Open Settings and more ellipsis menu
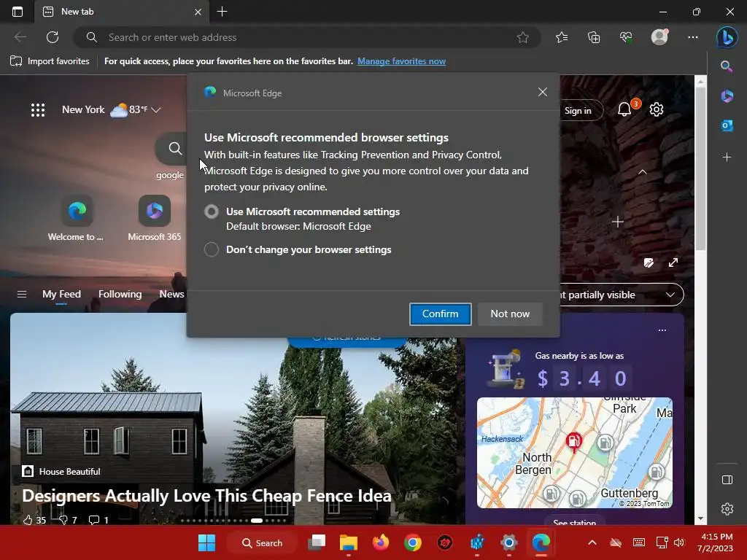Viewport: 747px width, 560px height. click(x=693, y=37)
